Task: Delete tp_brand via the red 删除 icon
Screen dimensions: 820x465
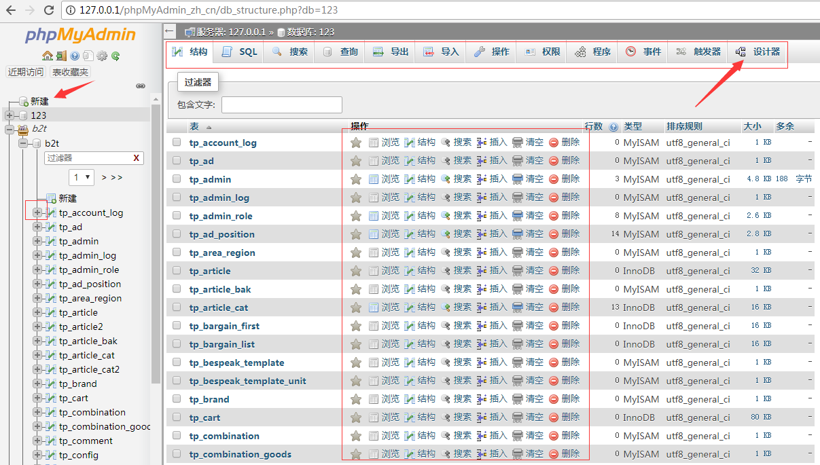Action: click(554, 399)
